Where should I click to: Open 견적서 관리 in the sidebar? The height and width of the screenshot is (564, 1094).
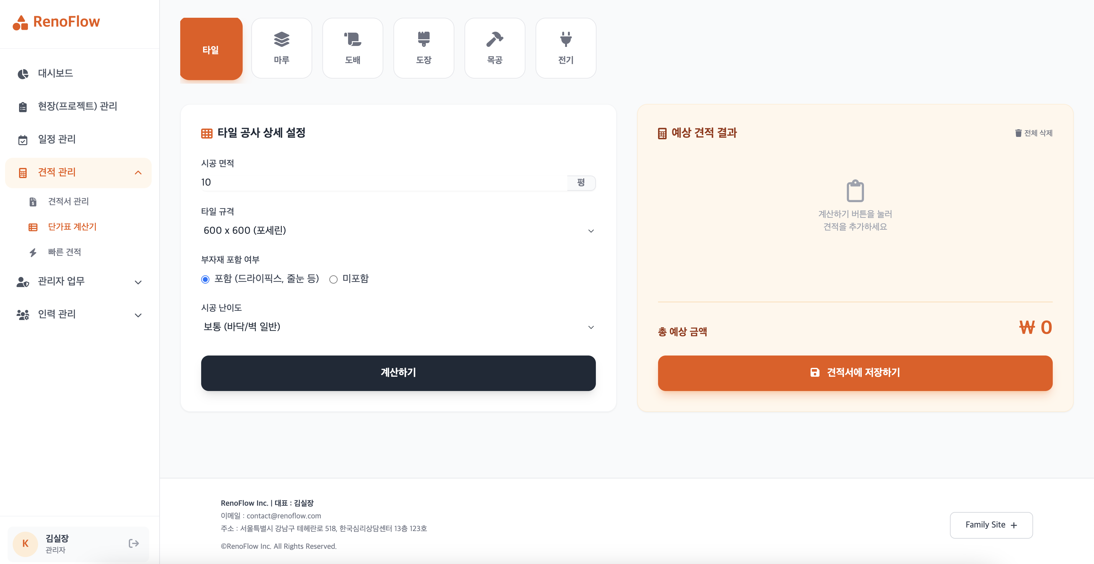pos(68,202)
